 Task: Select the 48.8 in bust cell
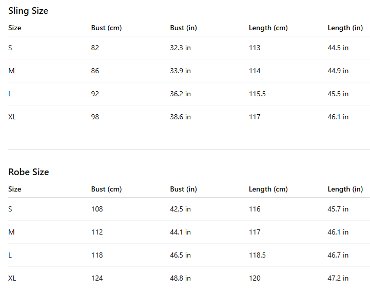coord(180,278)
